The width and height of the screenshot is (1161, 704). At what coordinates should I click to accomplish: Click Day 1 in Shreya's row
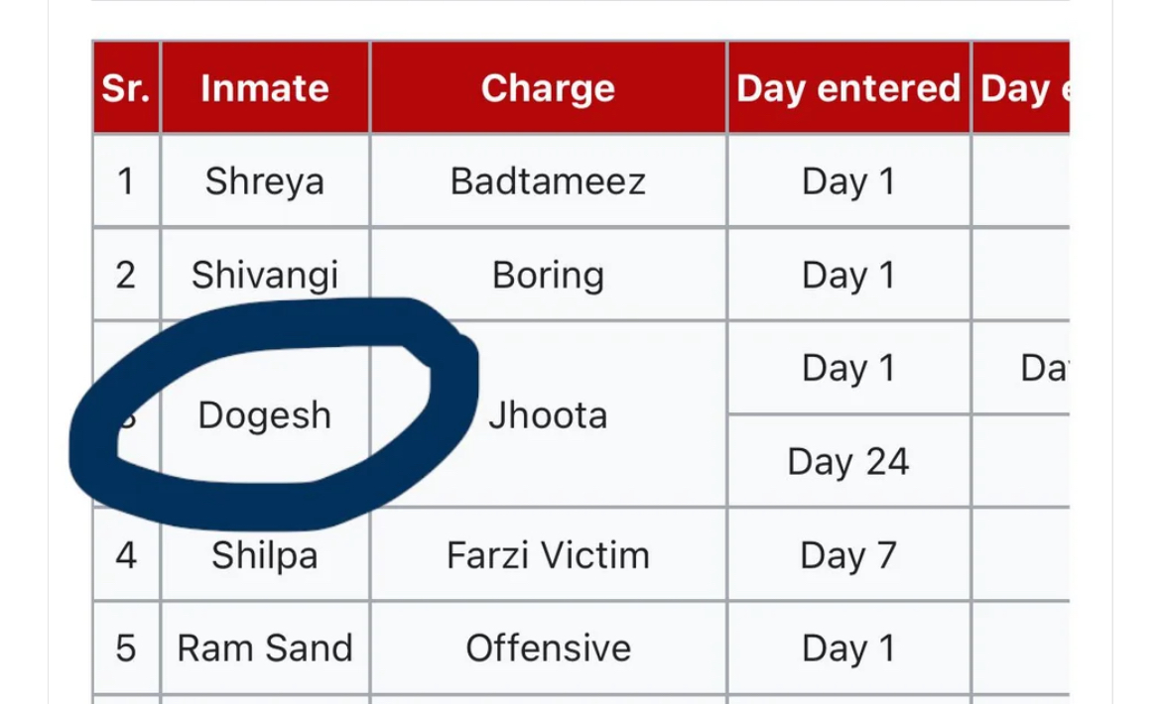[x=848, y=181]
